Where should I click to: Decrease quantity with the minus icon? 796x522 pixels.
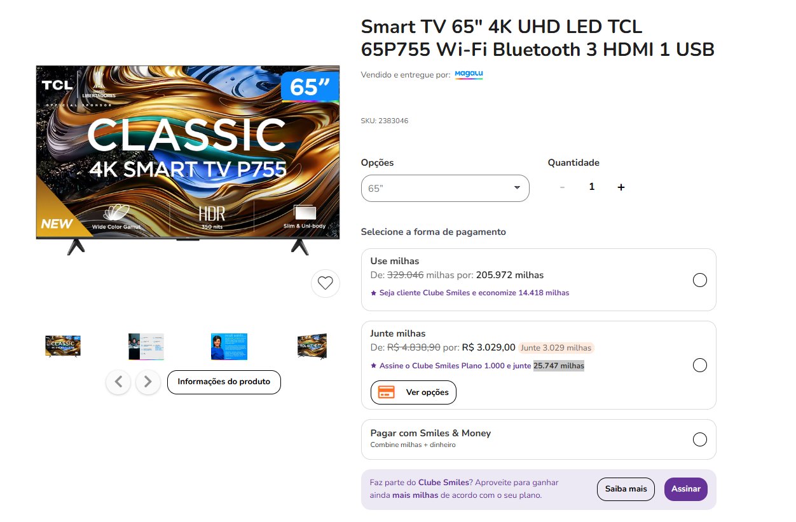[x=562, y=187]
